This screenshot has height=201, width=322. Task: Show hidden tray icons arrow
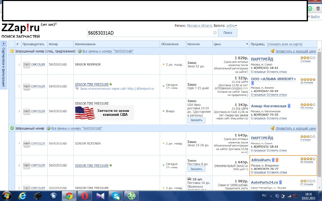pos(271,196)
